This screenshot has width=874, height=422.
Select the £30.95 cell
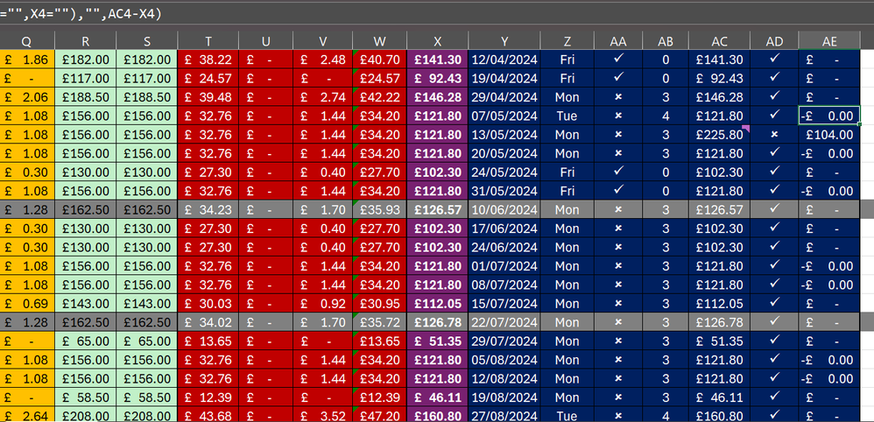pyautogui.click(x=379, y=303)
